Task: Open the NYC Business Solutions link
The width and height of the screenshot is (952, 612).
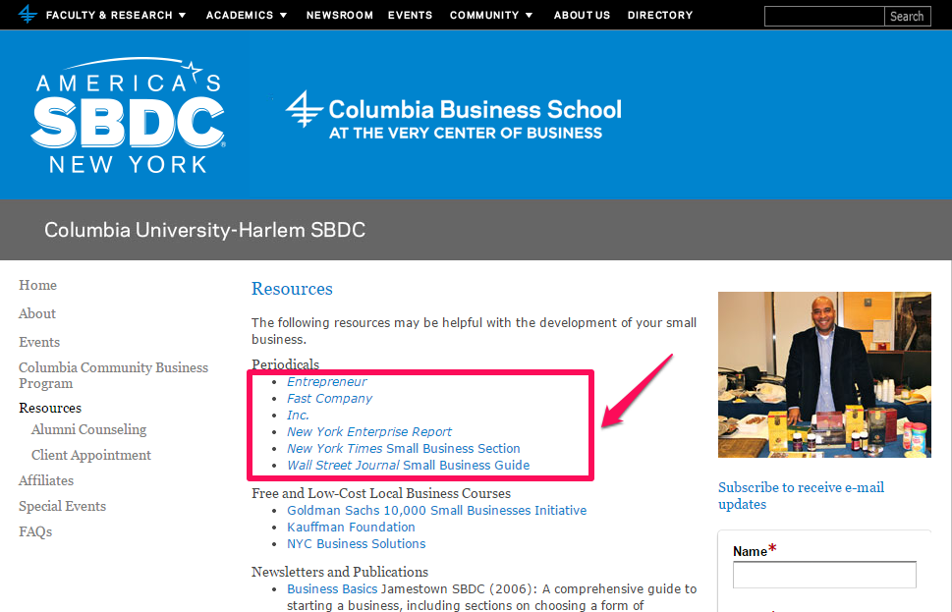Action: pyautogui.click(x=357, y=544)
